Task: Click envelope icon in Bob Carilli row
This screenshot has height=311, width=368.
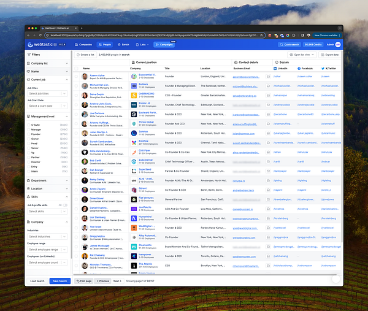Action: (268, 161)
